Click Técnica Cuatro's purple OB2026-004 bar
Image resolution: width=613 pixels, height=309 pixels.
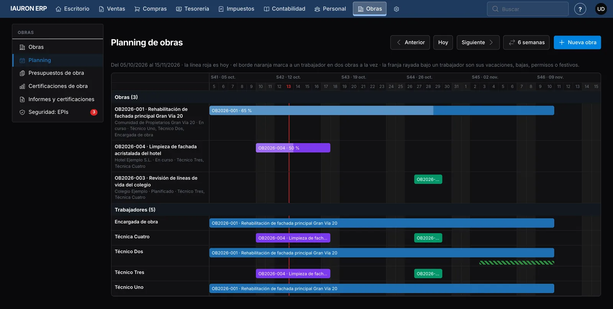point(293,238)
